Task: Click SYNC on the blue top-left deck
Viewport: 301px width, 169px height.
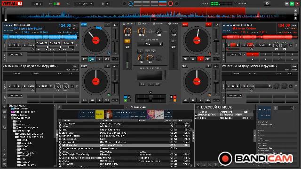Action: pyautogui.click(x=107, y=59)
